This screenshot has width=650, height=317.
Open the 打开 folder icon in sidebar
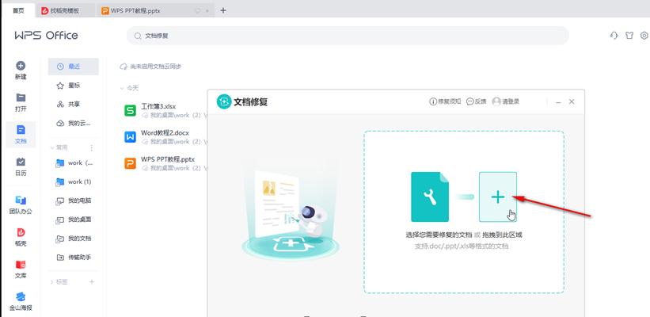[x=21, y=97]
